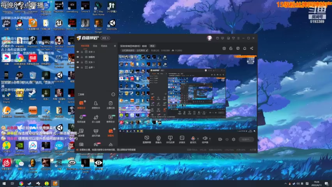332x187 pixels.
Task: Share the live room via share icon
Action: click(x=251, y=48)
